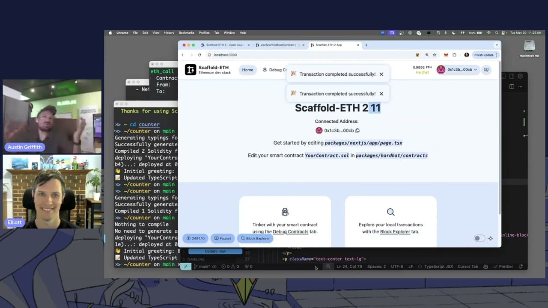This screenshot has width=548, height=308.
Task: Click the sun theme icon
Action: click(x=491, y=238)
